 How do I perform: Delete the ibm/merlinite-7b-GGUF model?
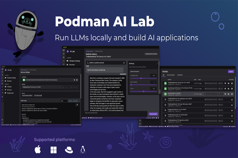pyautogui.click(x=232, y=94)
